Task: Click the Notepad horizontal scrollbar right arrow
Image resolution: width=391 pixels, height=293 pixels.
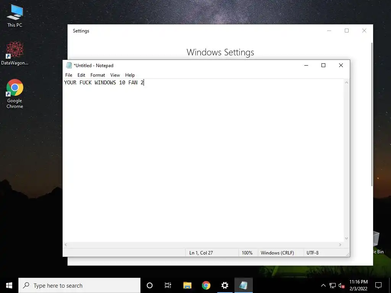Action: tap(340, 245)
